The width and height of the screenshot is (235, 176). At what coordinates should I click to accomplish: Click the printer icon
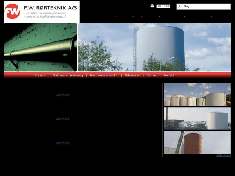152,6
